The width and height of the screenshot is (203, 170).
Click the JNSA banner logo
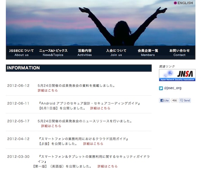pyautogui.click(x=177, y=75)
